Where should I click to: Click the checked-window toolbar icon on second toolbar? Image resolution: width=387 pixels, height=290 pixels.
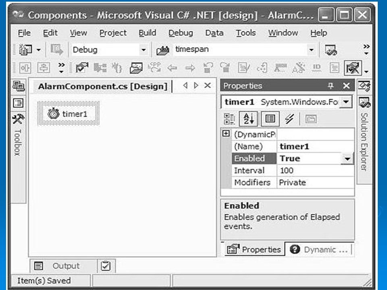82,68
